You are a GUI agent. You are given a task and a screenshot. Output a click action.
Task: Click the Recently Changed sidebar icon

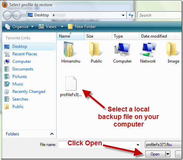tap(7, 92)
